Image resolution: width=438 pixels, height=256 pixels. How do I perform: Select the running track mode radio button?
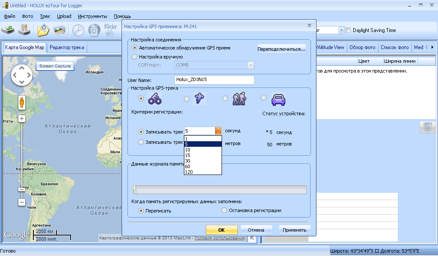pyautogui.click(x=186, y=99)
